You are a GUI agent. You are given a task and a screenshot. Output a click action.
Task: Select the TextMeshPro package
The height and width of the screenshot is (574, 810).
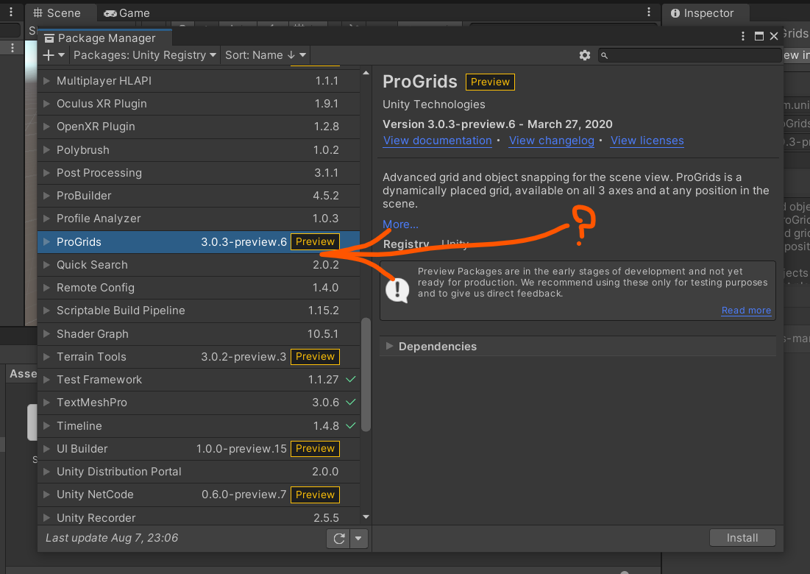tap(199, 403)
